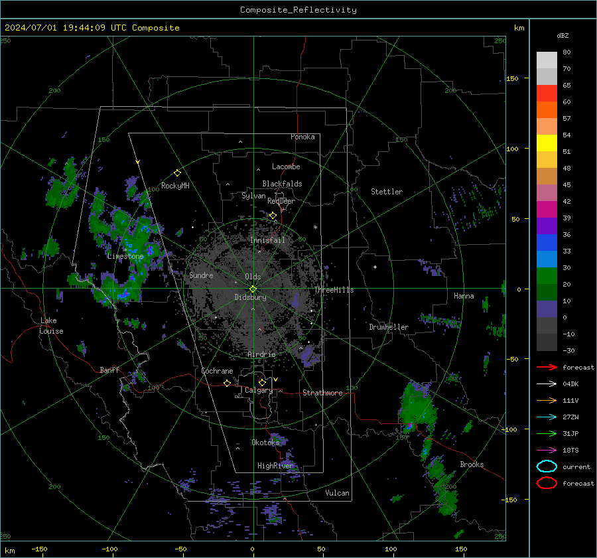The width and height of the screenshot is (597, 558).
Task: Select the Limestone label
Action: pyautogui.click(x=125, y=256)
